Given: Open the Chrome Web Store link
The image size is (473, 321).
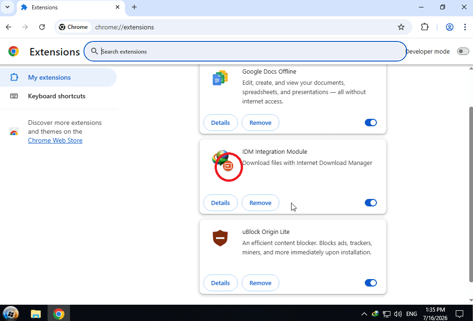Looking at the screenshot, I should (55, 140).
